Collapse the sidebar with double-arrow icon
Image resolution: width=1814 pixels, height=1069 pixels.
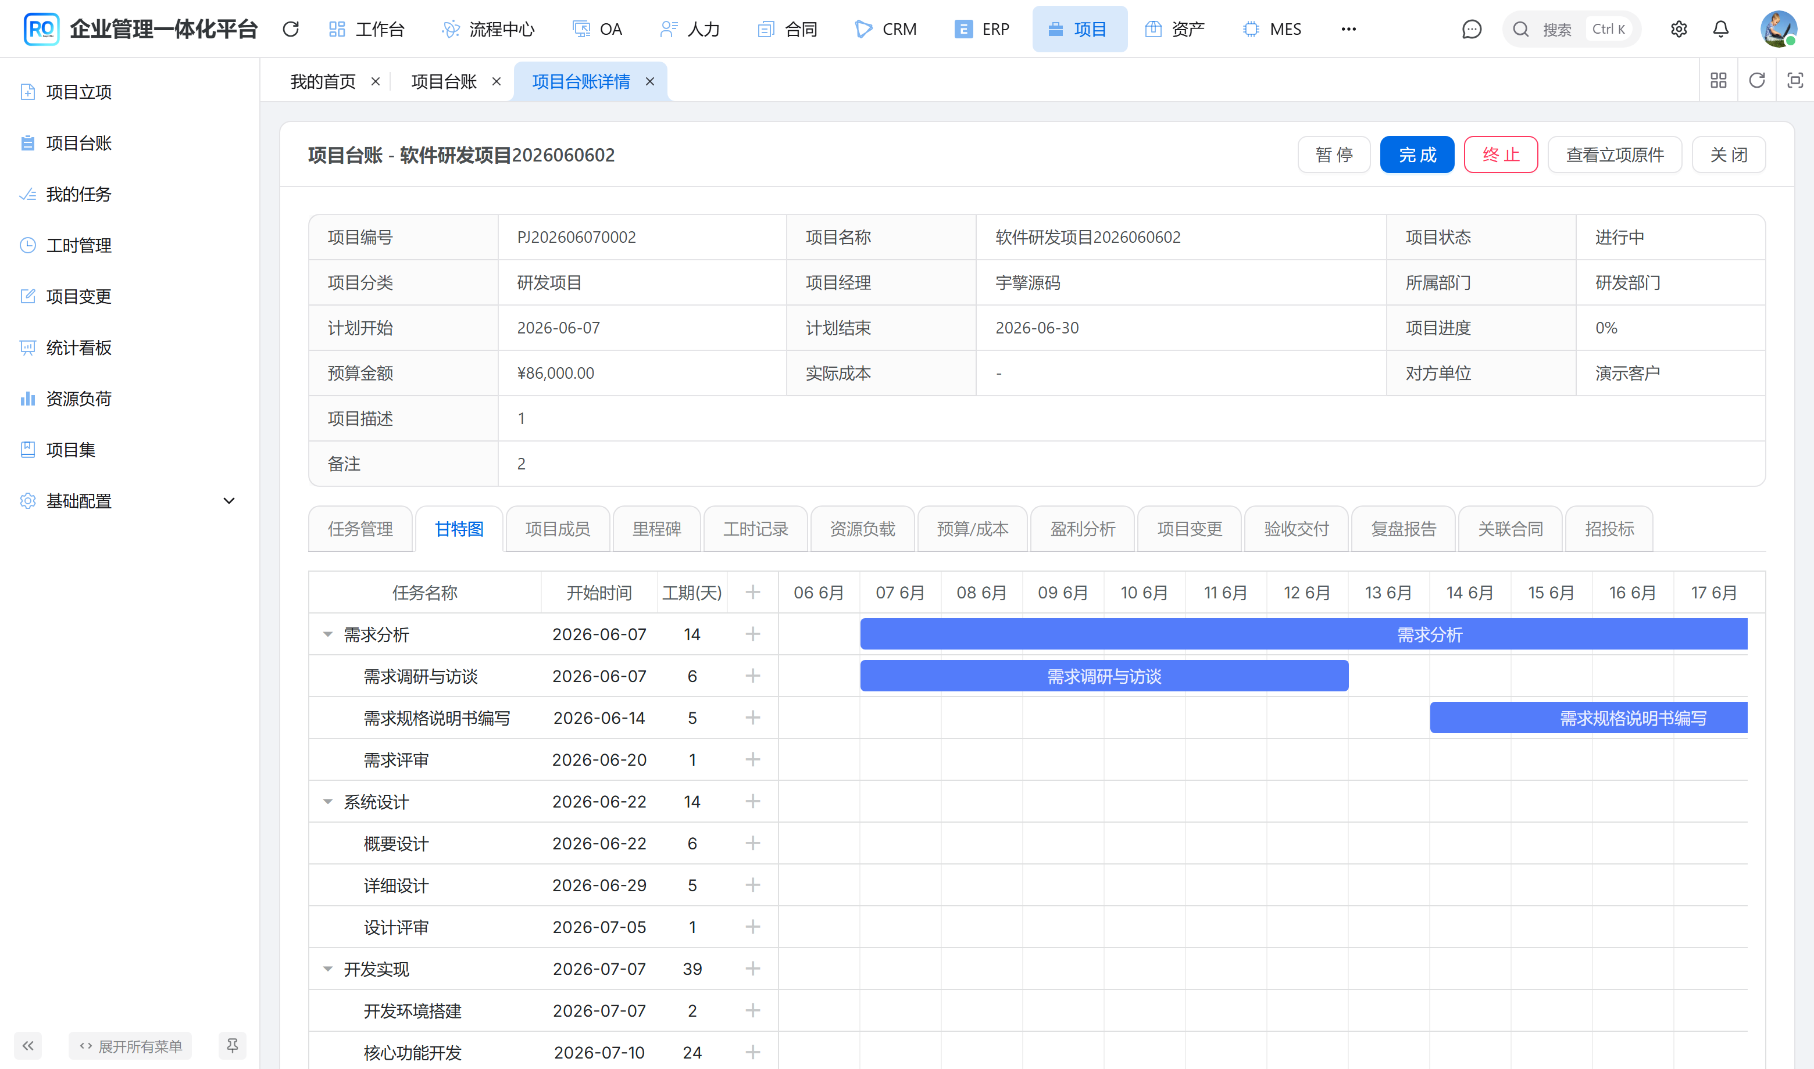[x=28, y=1045]
